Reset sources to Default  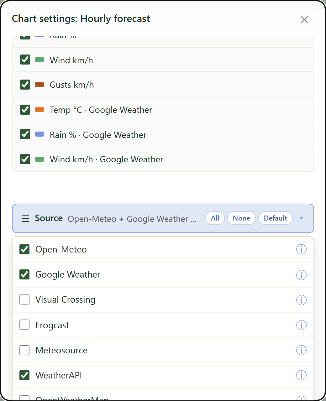[275, 218]
